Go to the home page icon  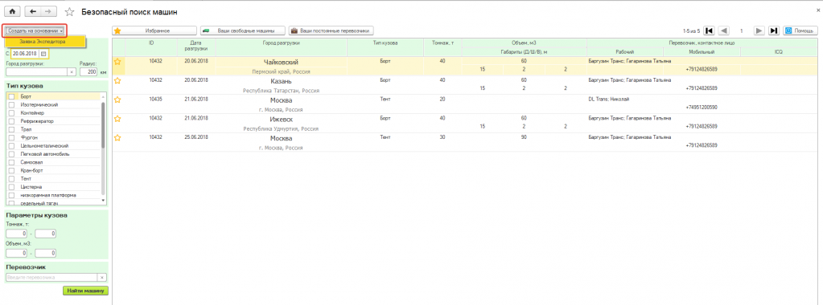tap(13, 11)
